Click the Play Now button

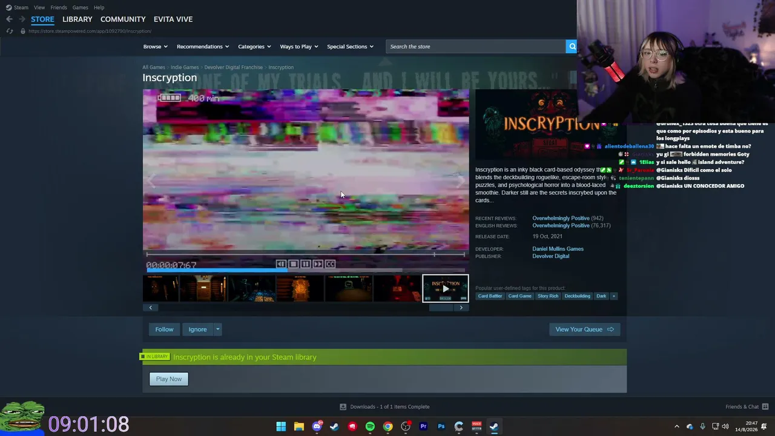click(x=169, y=379)
